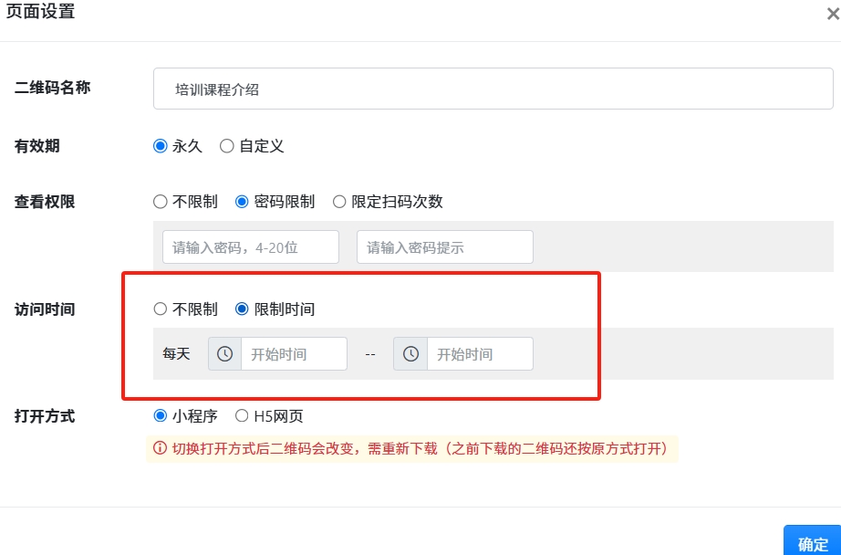Click the 二维码名称 text field
Screen dimensions: 841x555
(493, 89)
